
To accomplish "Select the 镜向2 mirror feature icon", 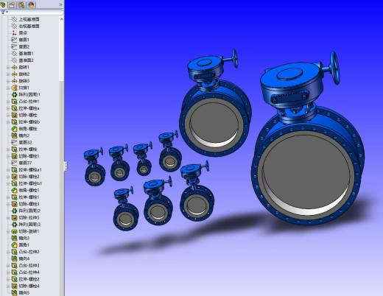I will [14, 135].
